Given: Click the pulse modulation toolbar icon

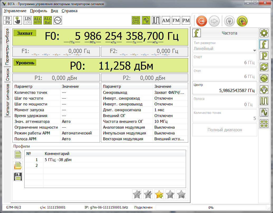Looking at the screenshot, I should [156, 20].
